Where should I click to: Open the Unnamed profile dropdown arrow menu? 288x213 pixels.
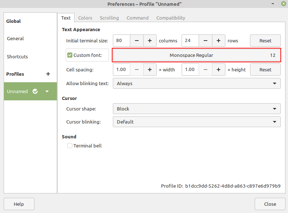47,91
